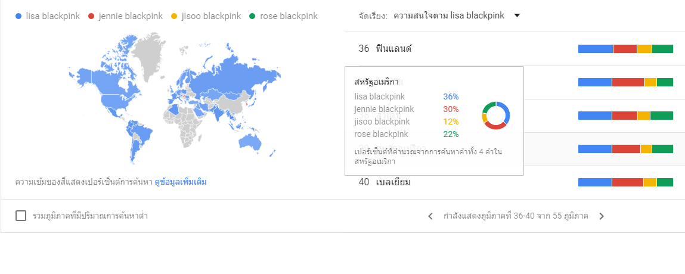Open the sort-by dropdown arrow
Screen dimensions: 685x274
click(x=517, y=15)
